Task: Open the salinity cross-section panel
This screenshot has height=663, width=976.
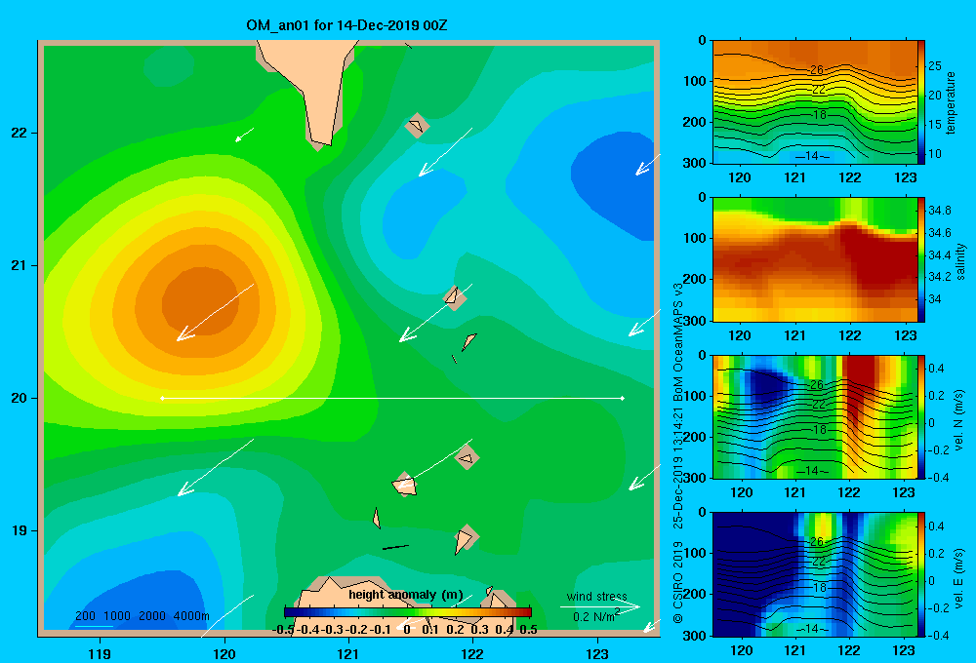Action: (814, 259)
